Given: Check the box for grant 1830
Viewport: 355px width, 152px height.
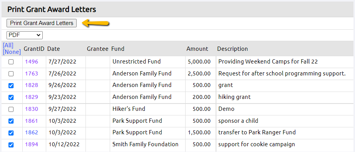Looking at the screenshot, I should (x=11, y=109).
